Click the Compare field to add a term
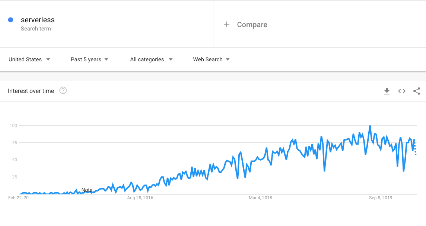This screenshot has height=226, width=426. click(x=252, y=24)
